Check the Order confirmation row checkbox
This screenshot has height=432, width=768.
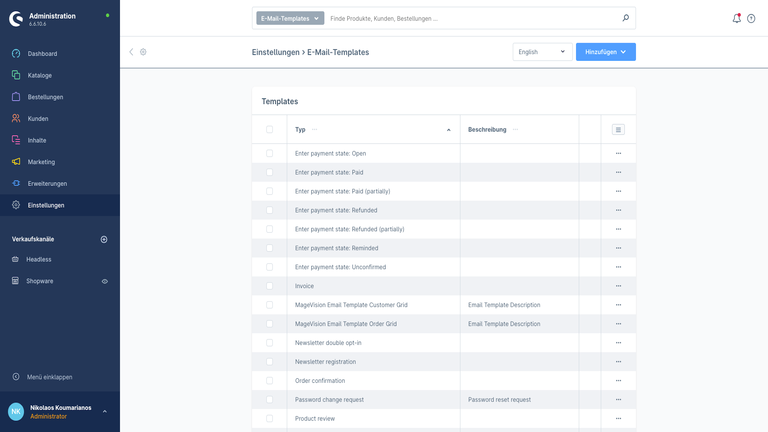[270, 381]
